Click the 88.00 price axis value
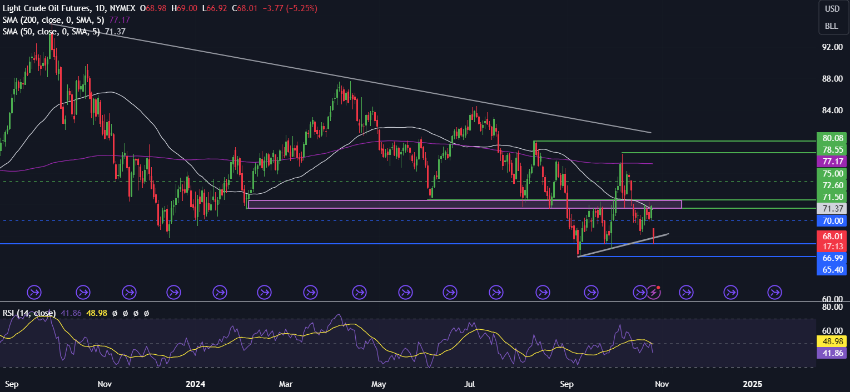The height and width of the screenshot is (392, 850). point(832,79)
